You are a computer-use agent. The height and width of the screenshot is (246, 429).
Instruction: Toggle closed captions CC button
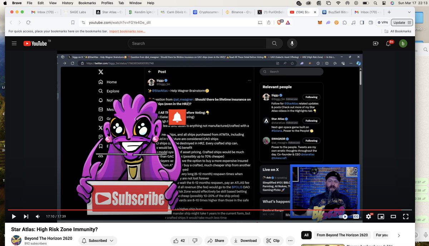pos(356,216)
